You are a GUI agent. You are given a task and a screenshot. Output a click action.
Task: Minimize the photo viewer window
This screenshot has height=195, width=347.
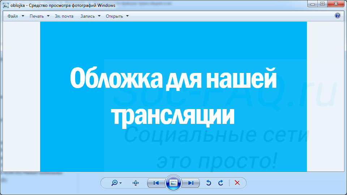coord(313,4)
